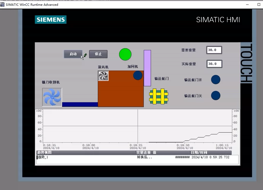Click the 停止 stop button

98,54
